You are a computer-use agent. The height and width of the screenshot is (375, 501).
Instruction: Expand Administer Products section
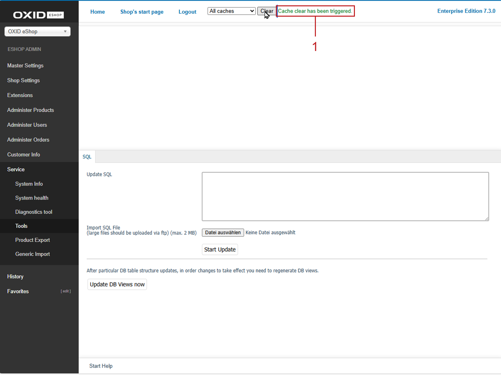(x=30, y=110)
